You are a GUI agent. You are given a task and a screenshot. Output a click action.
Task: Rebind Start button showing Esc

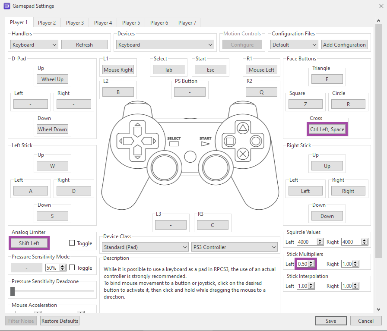coord(210,70)
